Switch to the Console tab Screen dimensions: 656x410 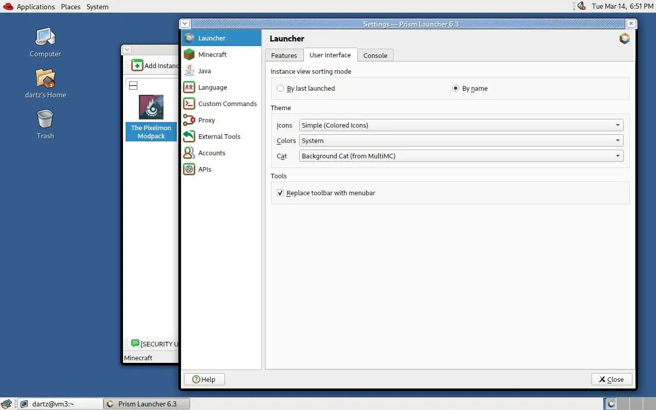pos(375,55)
